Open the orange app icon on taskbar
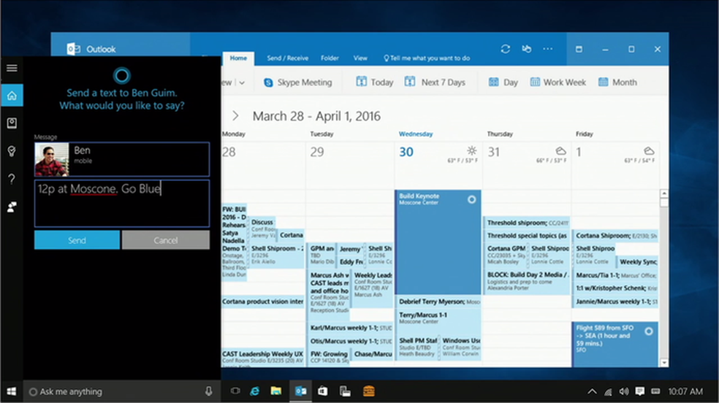The width and height of the screenshot is (719, 403). click(x=369, y=391)
